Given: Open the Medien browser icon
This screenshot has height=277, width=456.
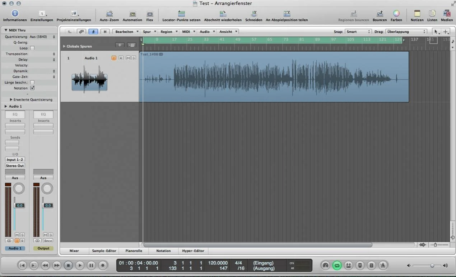Looking at the screenshot, I should pyautogui.click(x=447, y=14).
